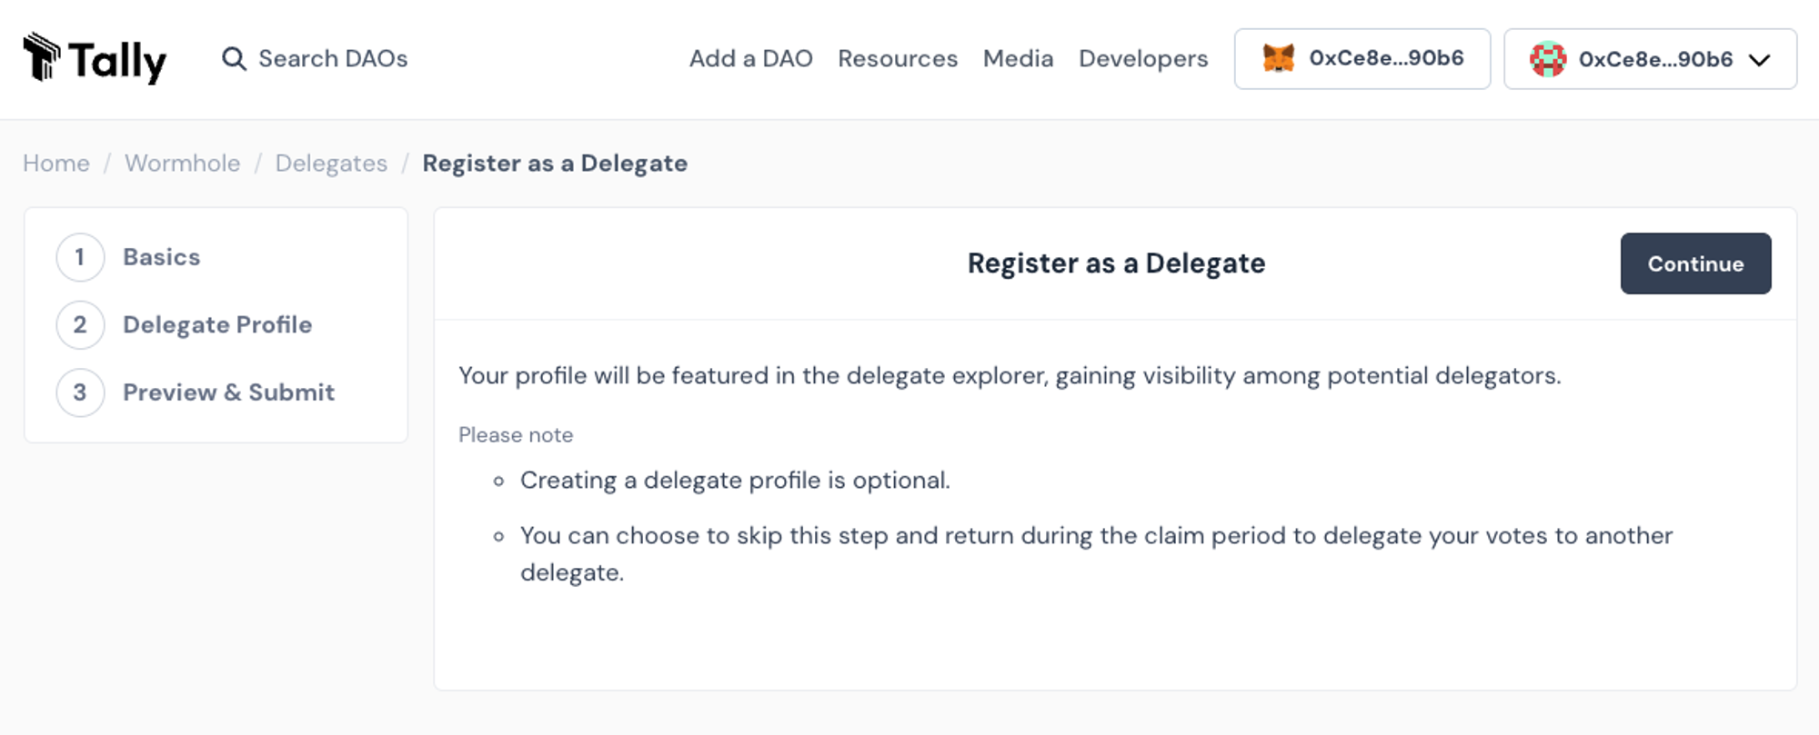Open the Add a DAO menu item
1819x735 pixels.
pos(751,59)
